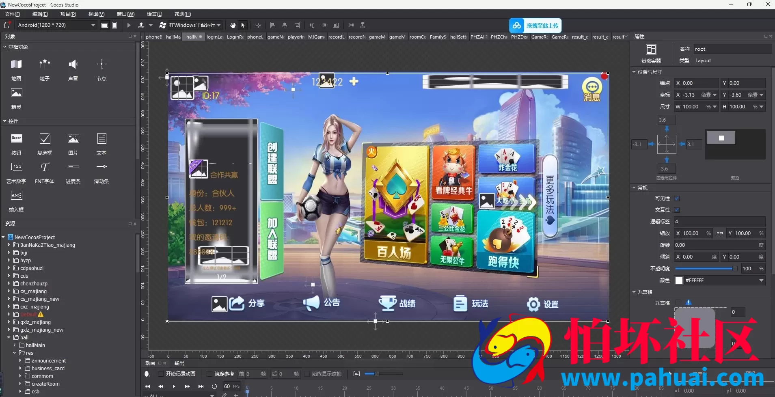Enable 镜像参考 checkbox
The width and height of the screenshot is (775, 397).
(209, 374)
